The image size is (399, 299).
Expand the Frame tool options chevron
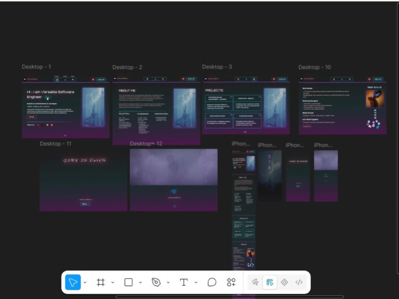113,282
